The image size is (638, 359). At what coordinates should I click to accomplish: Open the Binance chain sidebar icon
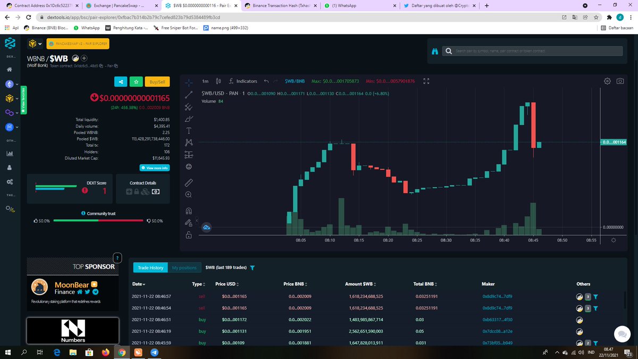9,98
